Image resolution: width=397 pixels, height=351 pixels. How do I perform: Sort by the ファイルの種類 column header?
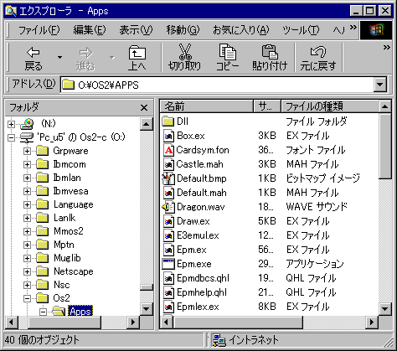point(330,106)
